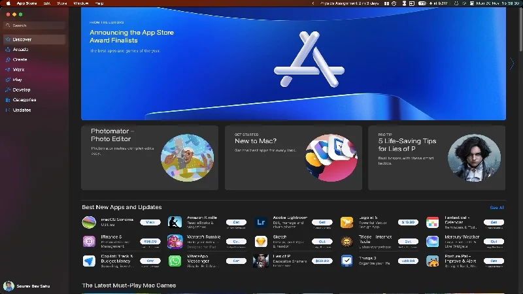Image resolution: width=523 pixels, height=294 pixels.
Task: Click the Amazon Kindle app icon
Action: pos(175,222)
